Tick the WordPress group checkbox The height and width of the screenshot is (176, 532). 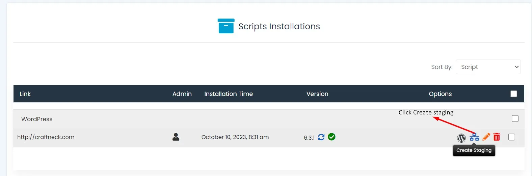tap(515, 118)
